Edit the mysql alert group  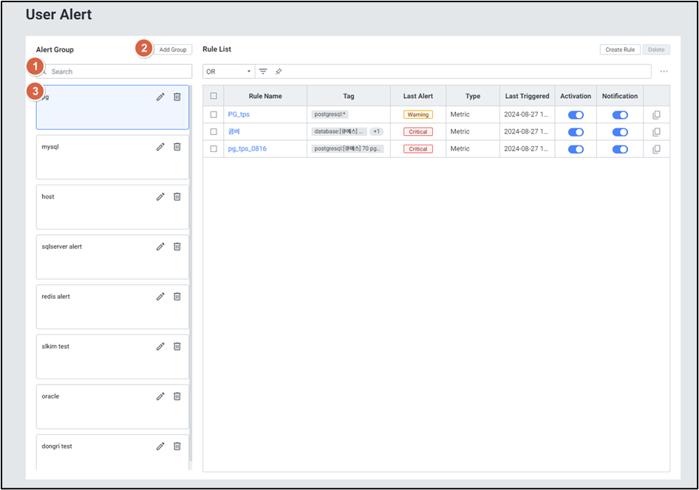[160, 147]
